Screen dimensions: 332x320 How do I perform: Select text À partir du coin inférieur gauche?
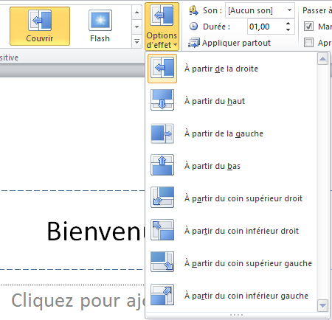pyautogui.click(x=246, y=296)
